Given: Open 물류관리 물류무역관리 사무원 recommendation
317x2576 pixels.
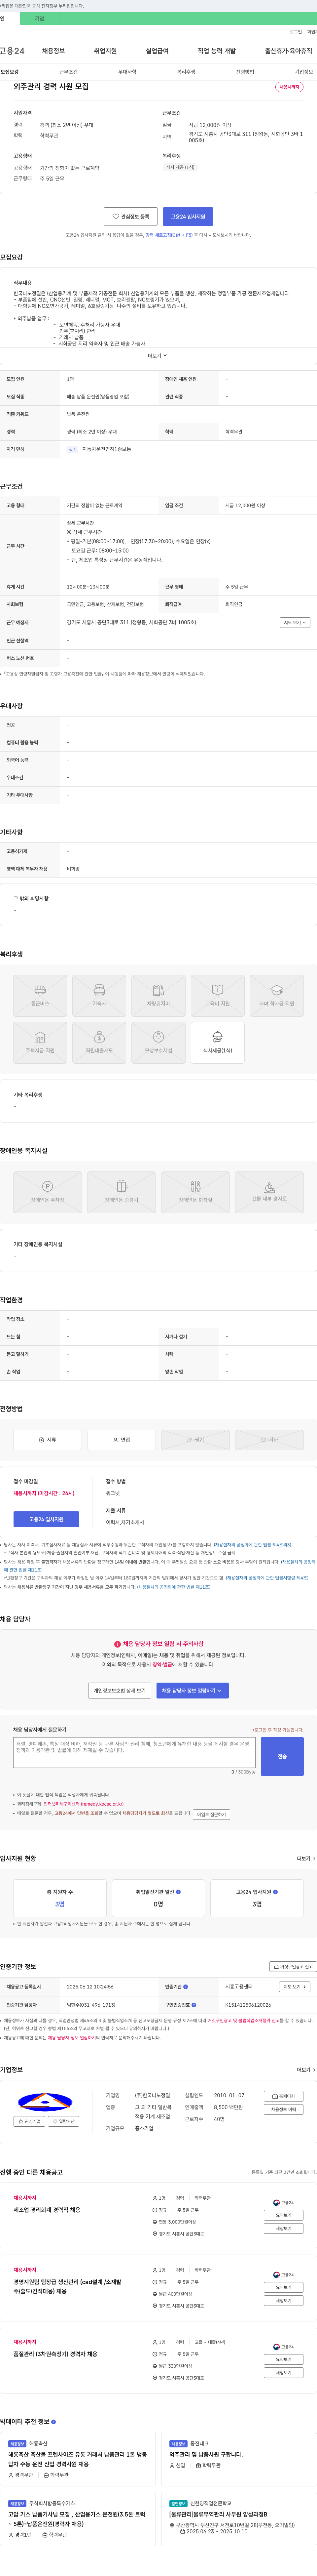Looking at the screenshot, I should 218,2514.
